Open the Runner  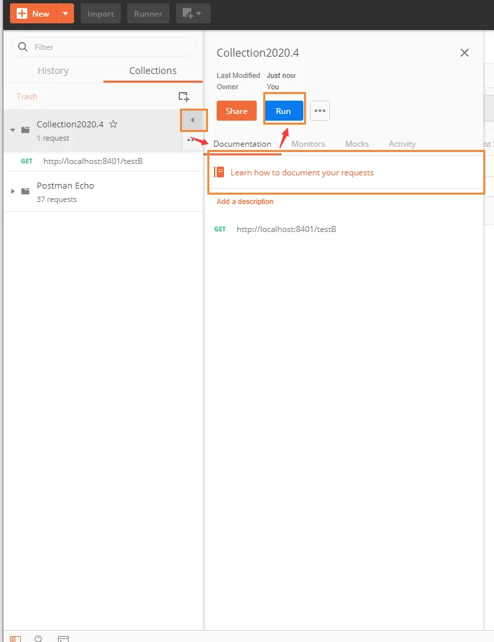(x=148, y=13)
